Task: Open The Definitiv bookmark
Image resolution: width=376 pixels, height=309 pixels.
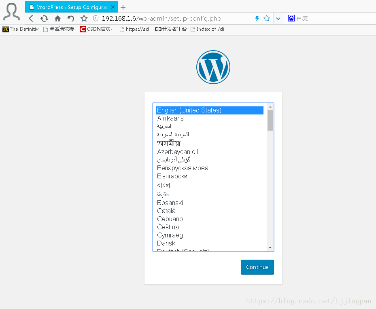Action: click(21, 29)
